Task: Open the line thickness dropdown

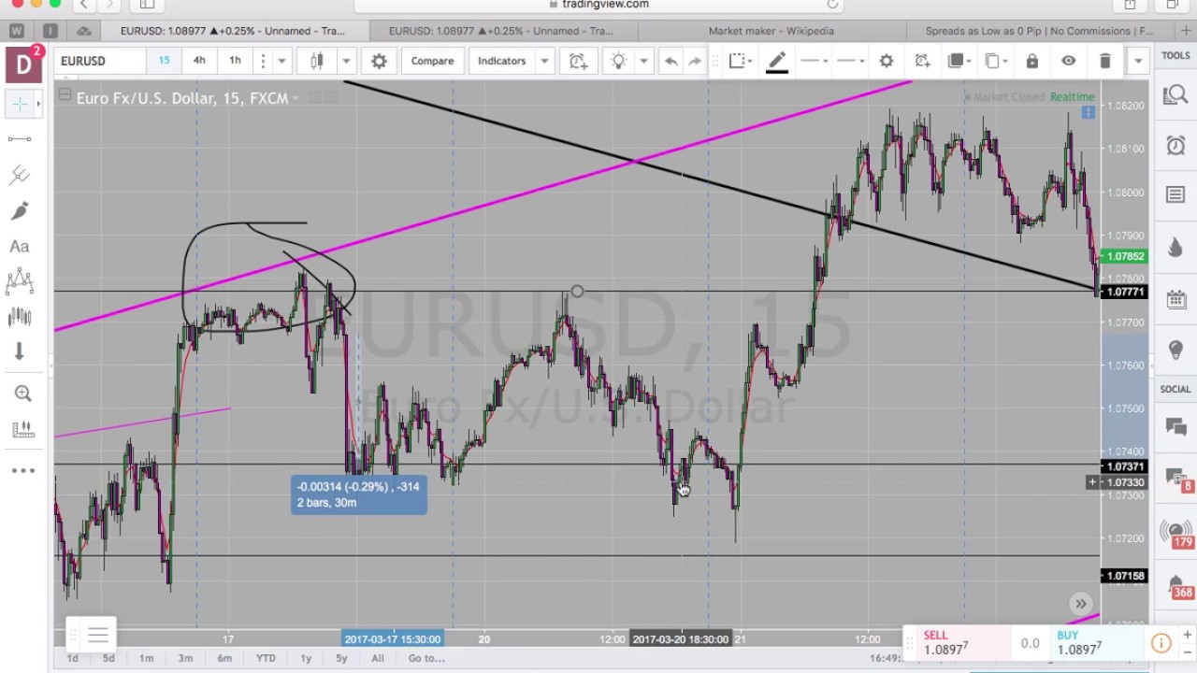Action: [850, 61]
